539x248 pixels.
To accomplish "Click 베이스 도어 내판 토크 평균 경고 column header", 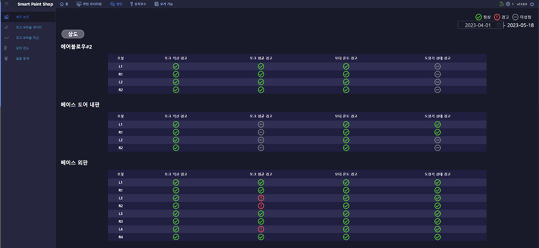I will [x=261, y=116].
